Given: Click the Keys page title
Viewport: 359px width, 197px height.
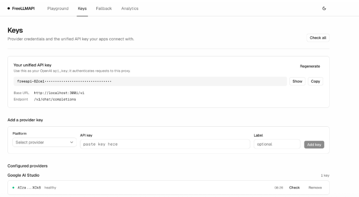Looking at the screenshot, I should (x=15, y=30).
